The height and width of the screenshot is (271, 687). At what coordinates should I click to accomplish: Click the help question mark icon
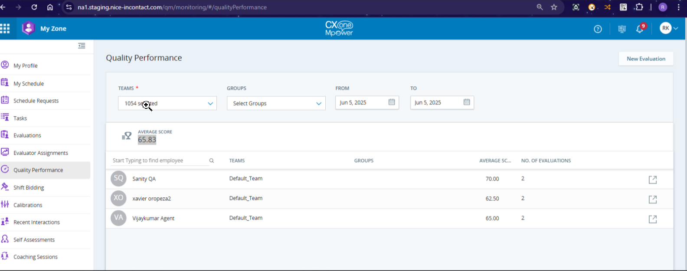pyautogui.click(x=598, y=29)
